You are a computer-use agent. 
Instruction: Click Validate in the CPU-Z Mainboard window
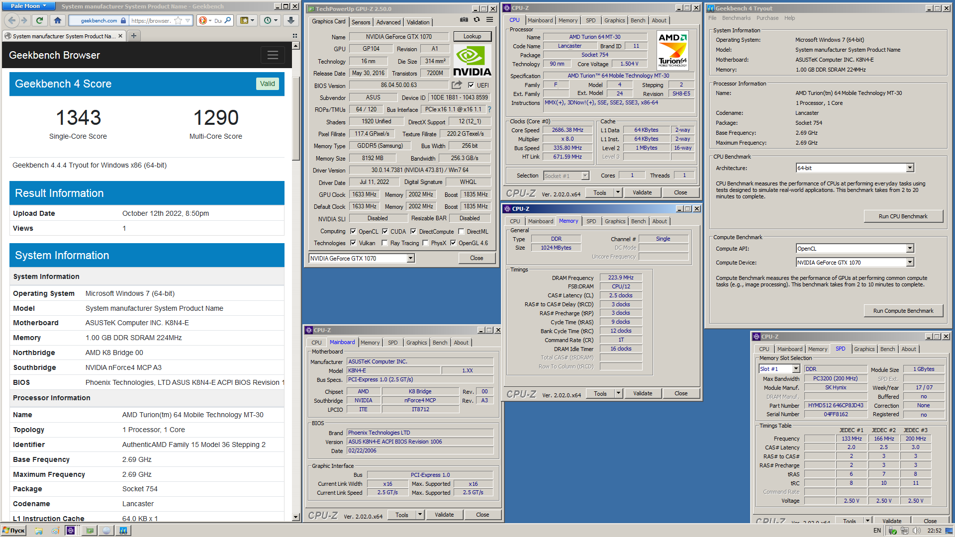pos(444,515)
